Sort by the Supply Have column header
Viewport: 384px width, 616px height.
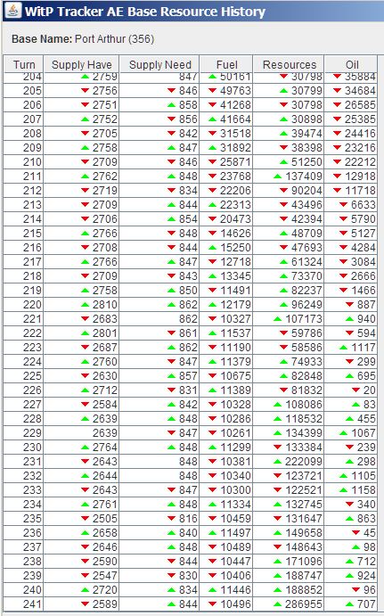[81, 64]
